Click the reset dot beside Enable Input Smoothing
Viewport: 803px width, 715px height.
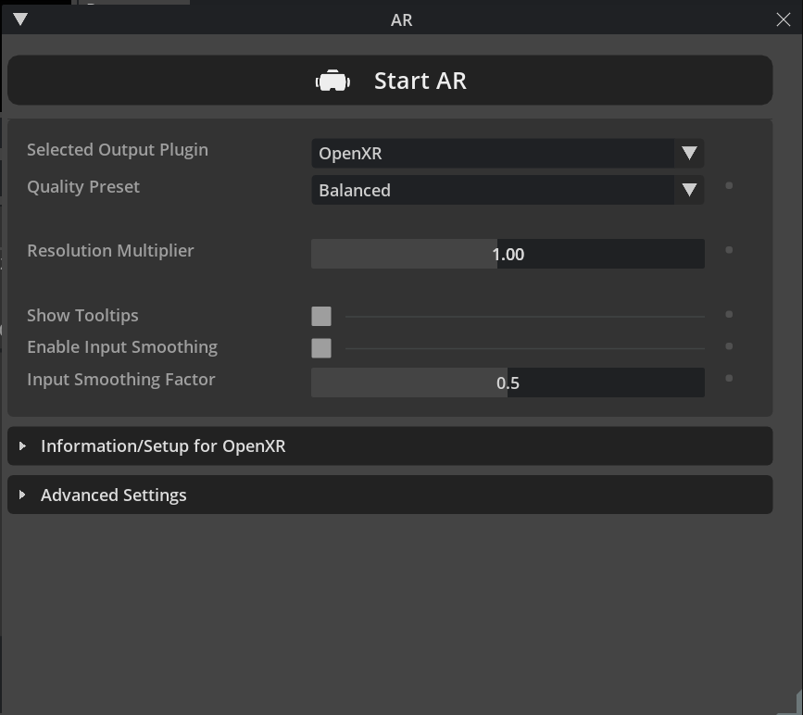tap(729, 346)
